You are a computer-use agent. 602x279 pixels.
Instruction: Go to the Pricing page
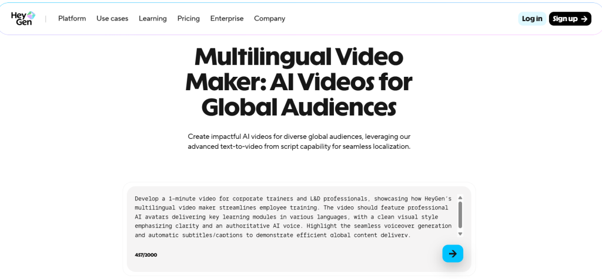189,19
